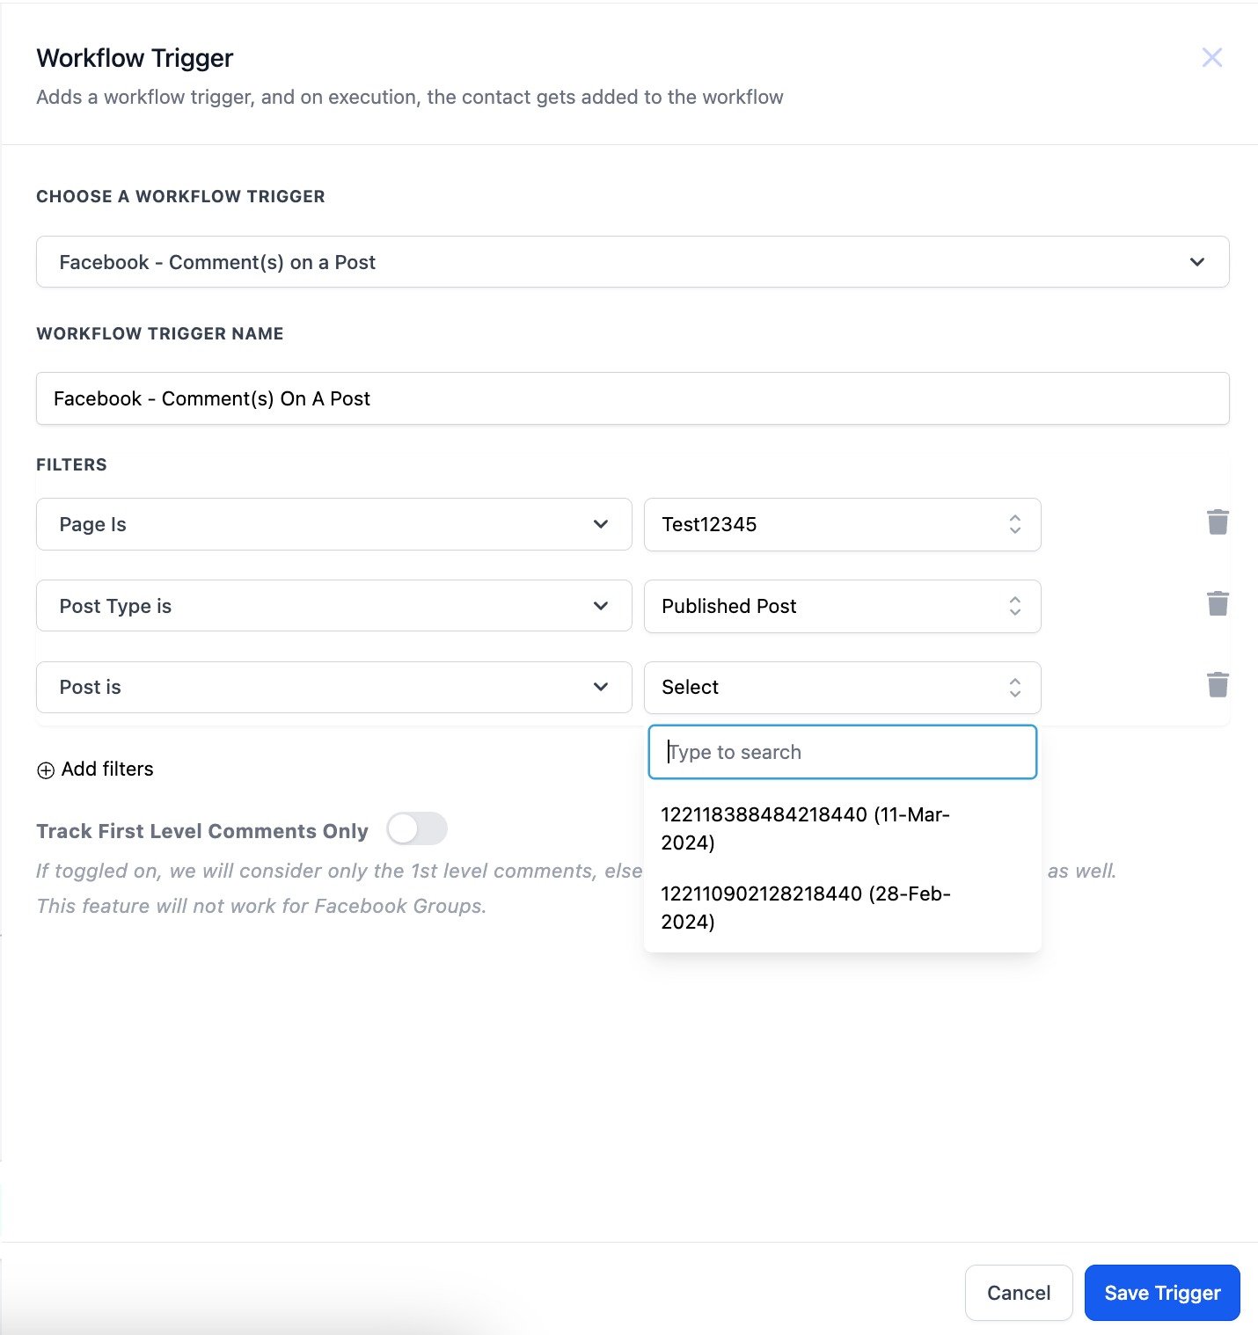The width and height of the screenshot is (1258, 1335).
Task: Click the Workflow Trigger Name text field
Action: click(632, 399)
